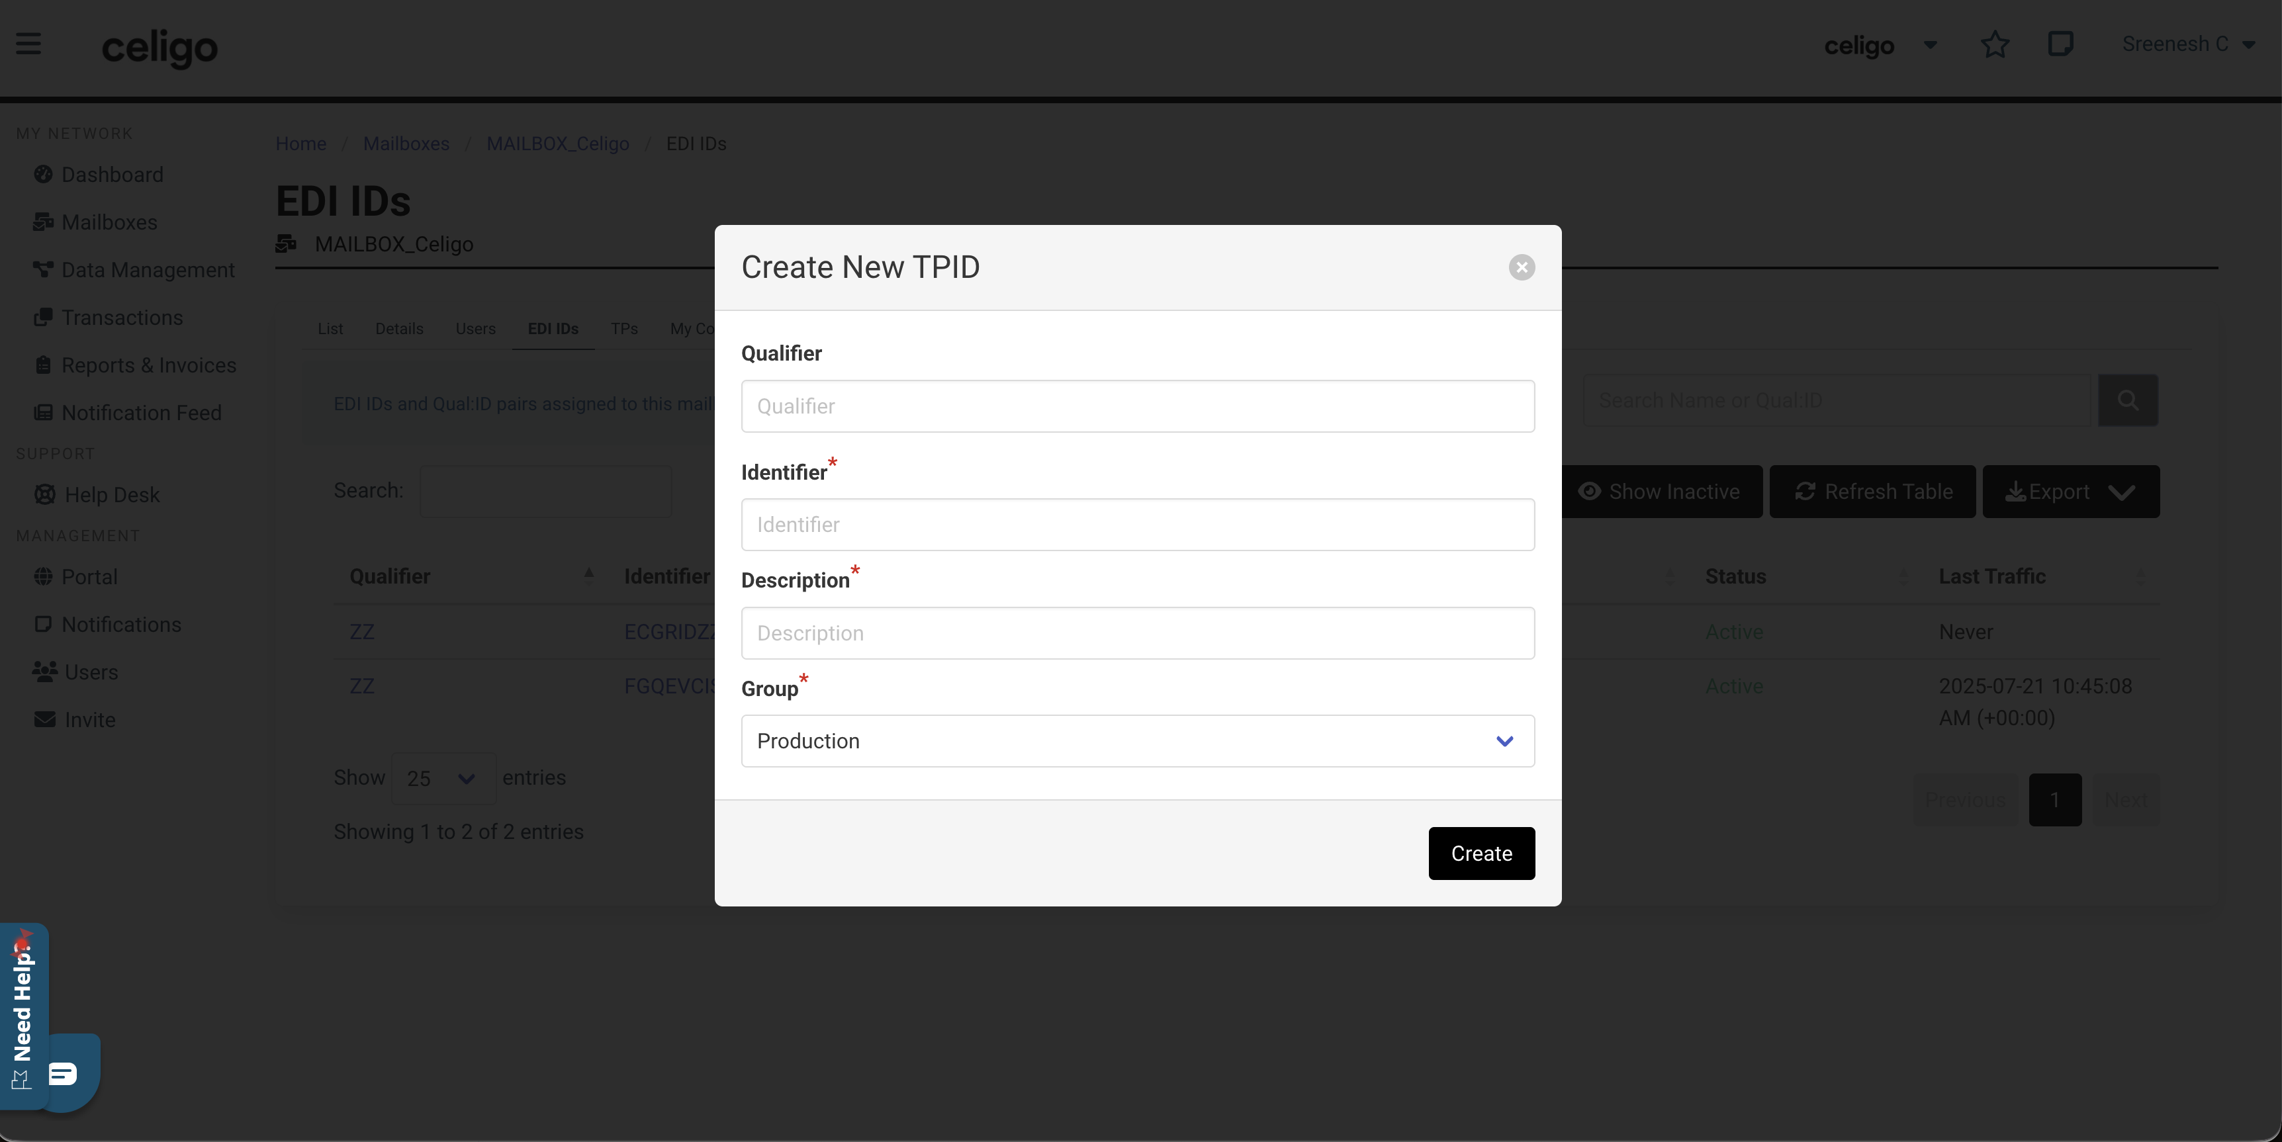Expand the Export dropdown
2282x1142 pixels.
2070,492
